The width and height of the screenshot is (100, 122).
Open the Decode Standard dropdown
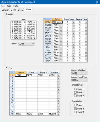click(79, 73)
